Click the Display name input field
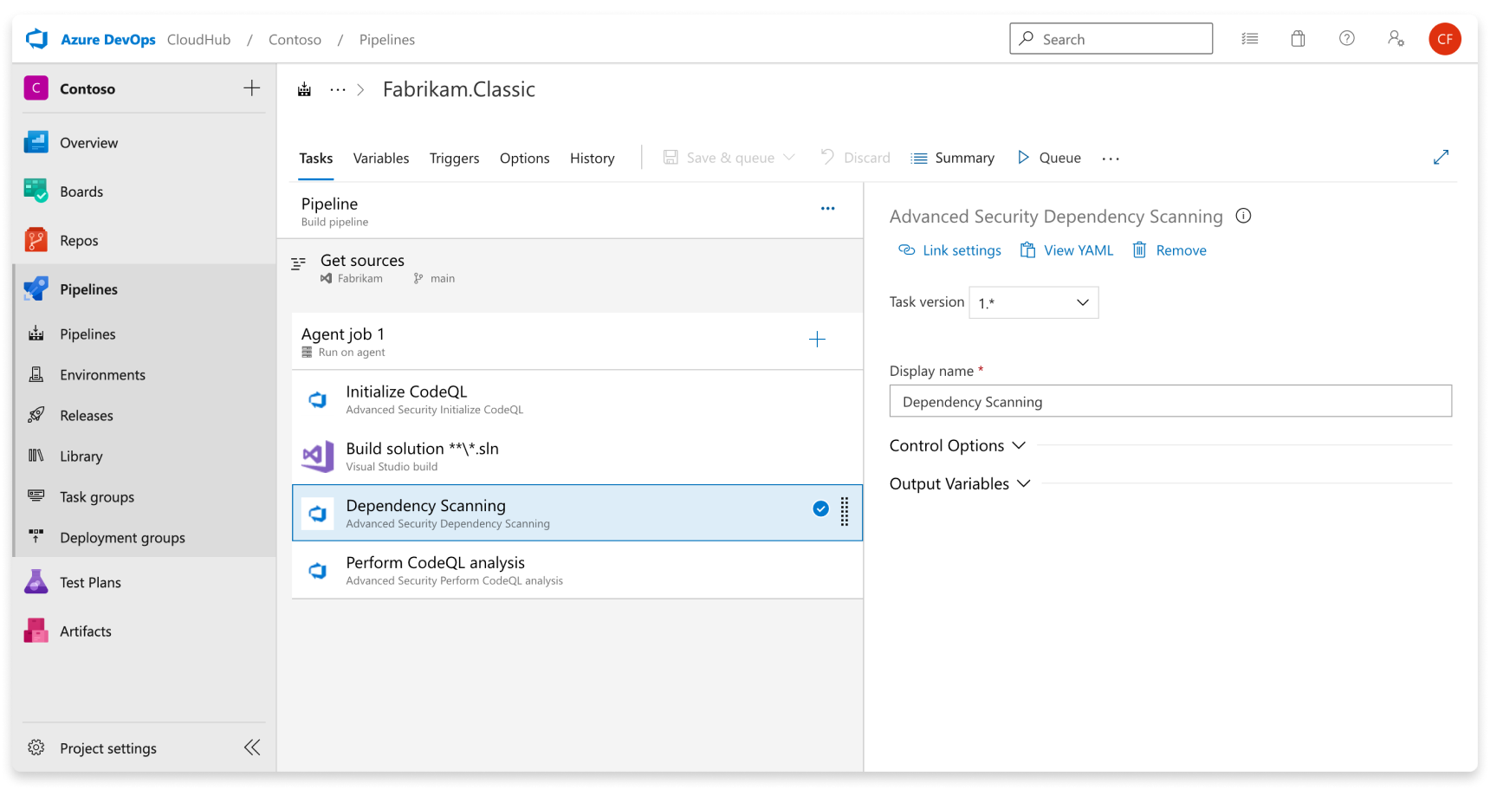 point(1170,401)
